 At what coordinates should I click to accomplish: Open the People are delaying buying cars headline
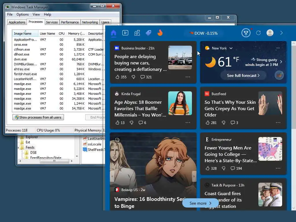140,63
